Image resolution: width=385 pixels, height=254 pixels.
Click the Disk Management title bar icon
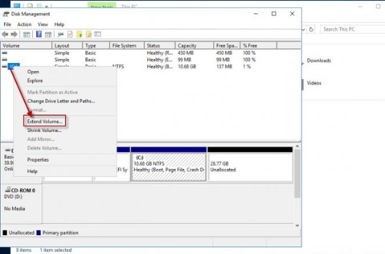(x=6, y=14)
